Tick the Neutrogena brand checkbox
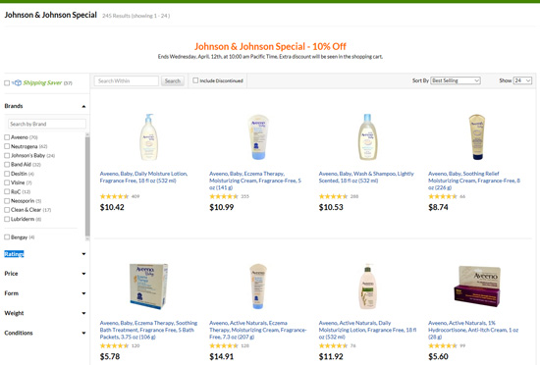The height and width of the screenshot is (365, 540). [7, 146]
